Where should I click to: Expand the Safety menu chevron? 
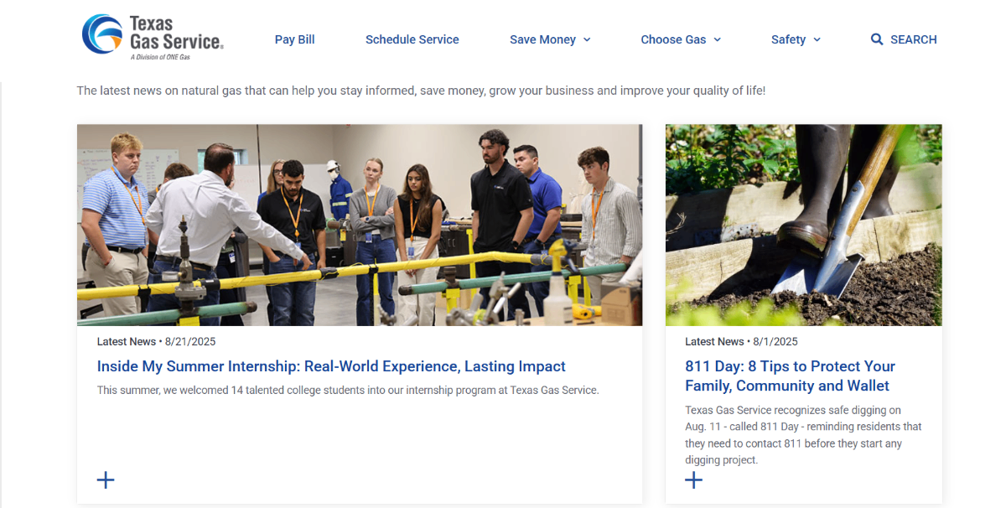coord(817,39)
